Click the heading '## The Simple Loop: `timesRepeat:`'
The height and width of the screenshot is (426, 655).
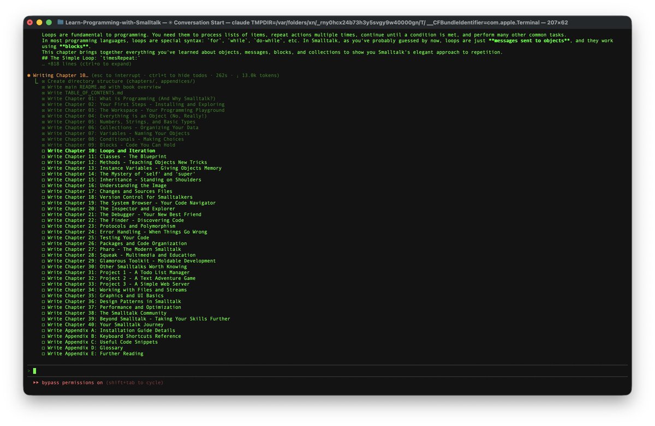tap(91, 58)
